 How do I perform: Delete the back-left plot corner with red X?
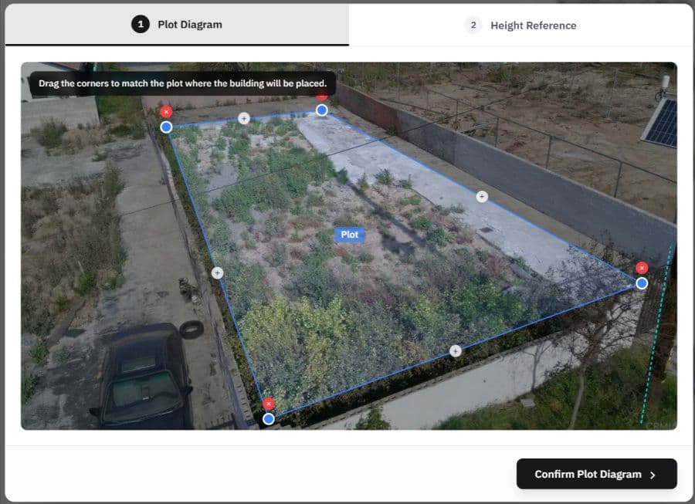(x=166, y=112)
